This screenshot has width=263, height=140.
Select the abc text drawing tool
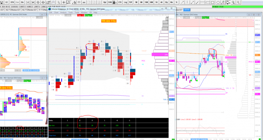(84, 2)
